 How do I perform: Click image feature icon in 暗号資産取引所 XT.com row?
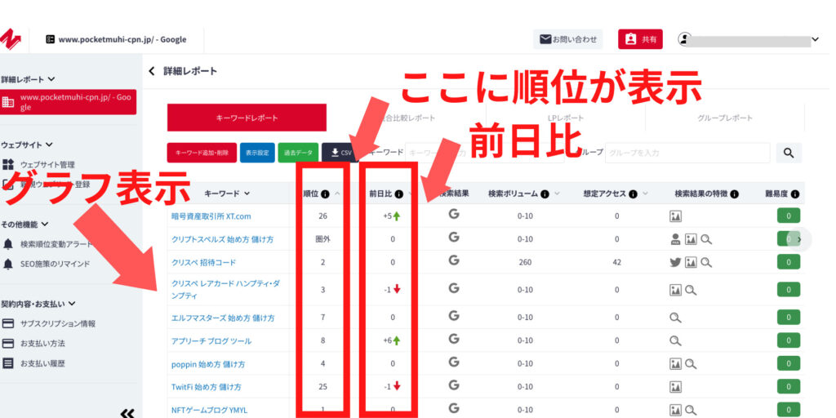(675, 216)
